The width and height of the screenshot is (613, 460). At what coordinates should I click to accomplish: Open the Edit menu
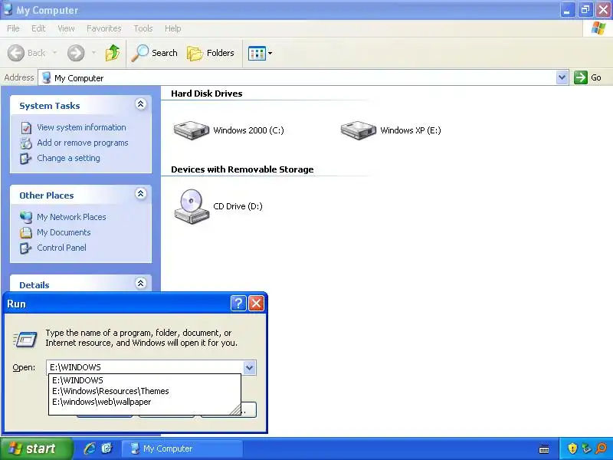coord(38,28)
